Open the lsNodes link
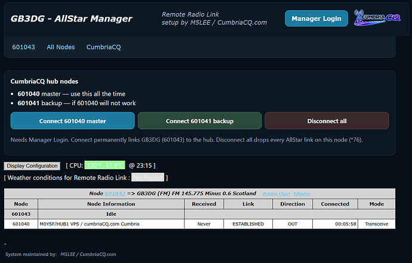The width and height of the screenshot is (412, 263). [x=302, y=194]
